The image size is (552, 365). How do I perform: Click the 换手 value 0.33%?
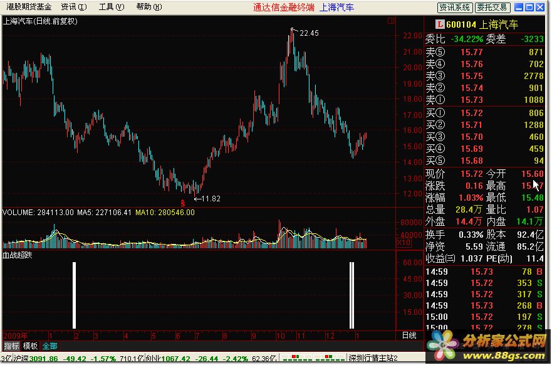pyautogui.click(x=471, y=235)
